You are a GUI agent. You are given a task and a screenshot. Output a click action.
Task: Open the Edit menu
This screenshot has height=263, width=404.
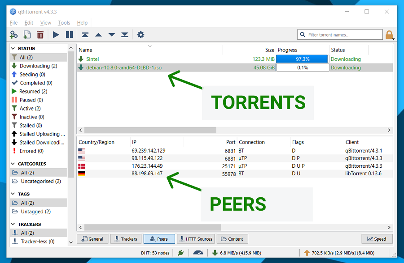click(29, 23)
